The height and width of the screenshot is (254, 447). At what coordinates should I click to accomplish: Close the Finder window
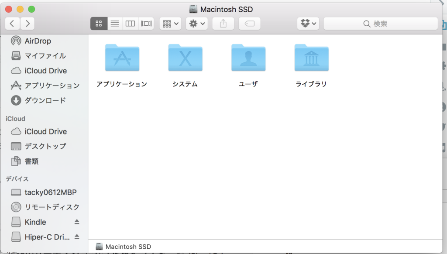click(9, 9)
